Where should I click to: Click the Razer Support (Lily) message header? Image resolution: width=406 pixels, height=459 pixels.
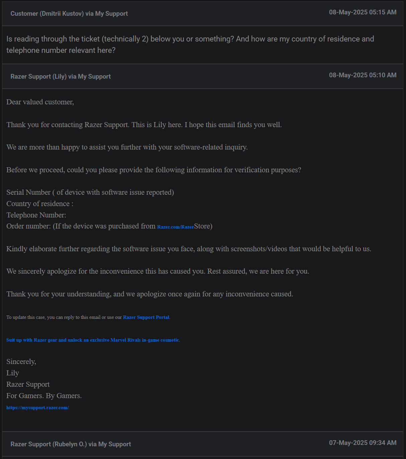(61, 77)
